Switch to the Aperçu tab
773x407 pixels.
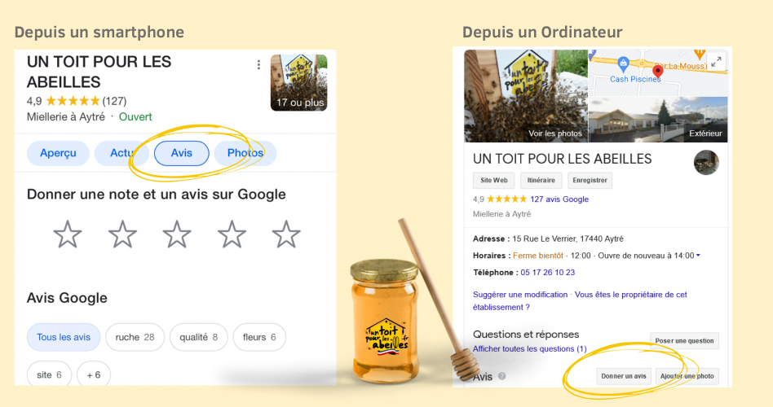point(58,153)
